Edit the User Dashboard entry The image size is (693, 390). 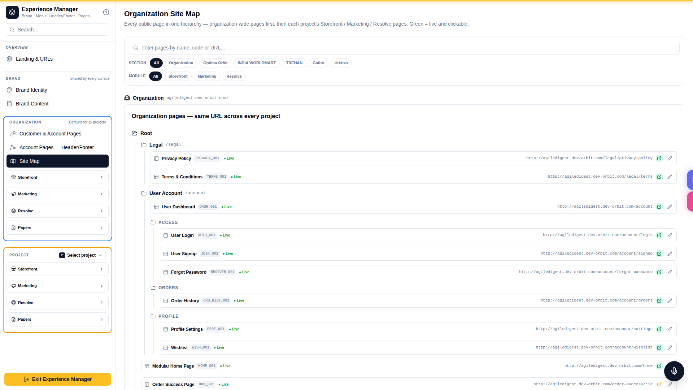coord(670,207)
